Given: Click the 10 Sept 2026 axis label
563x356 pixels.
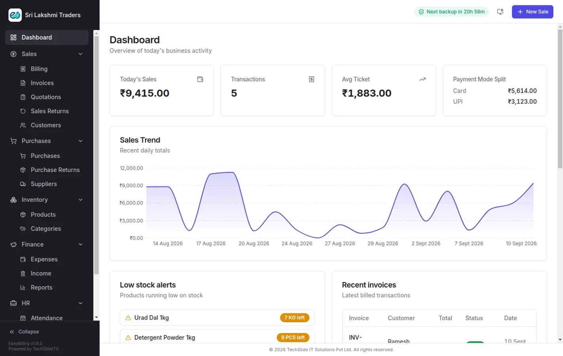Looking at the screenshot, I should click(x=521, y=243).
